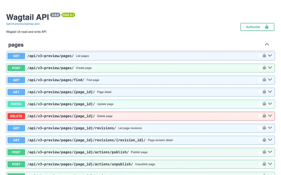Click the PATCH badge for Update page
The width and height of the screenshot is (281, 175).
click(16, 104)
